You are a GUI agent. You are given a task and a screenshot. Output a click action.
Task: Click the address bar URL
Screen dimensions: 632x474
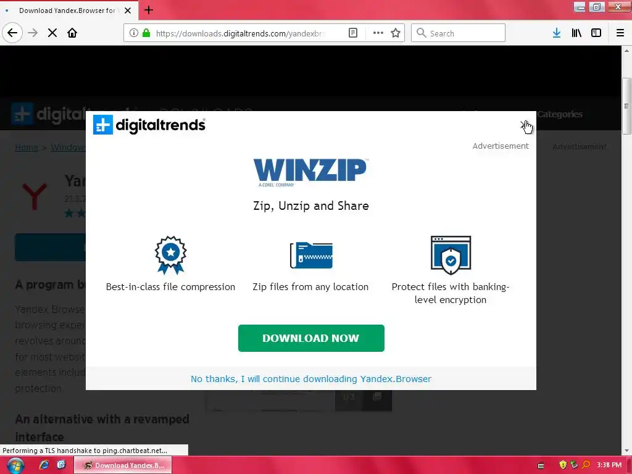(x=240, y=33)
